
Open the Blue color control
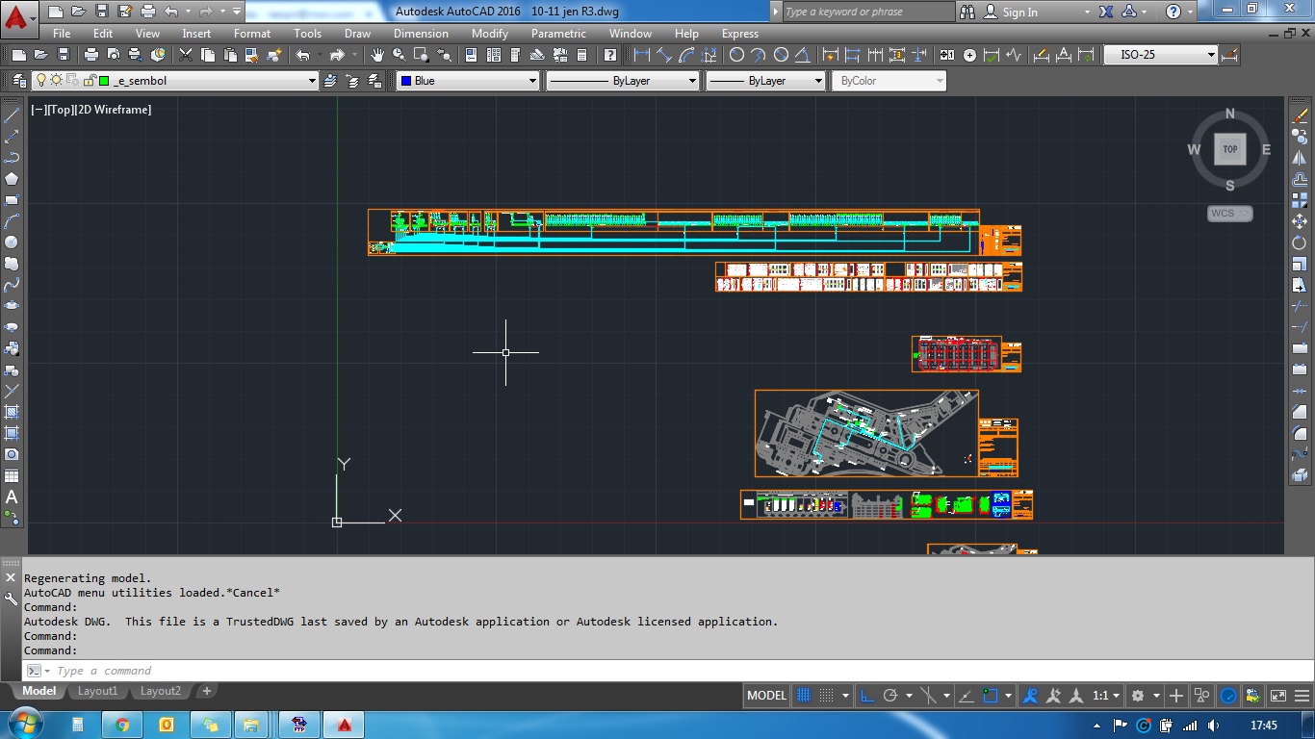(x=468, y=81)
